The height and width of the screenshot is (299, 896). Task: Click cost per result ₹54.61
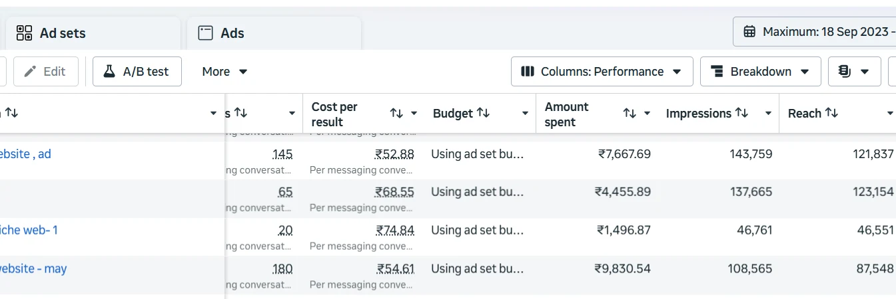click(396, 269)
